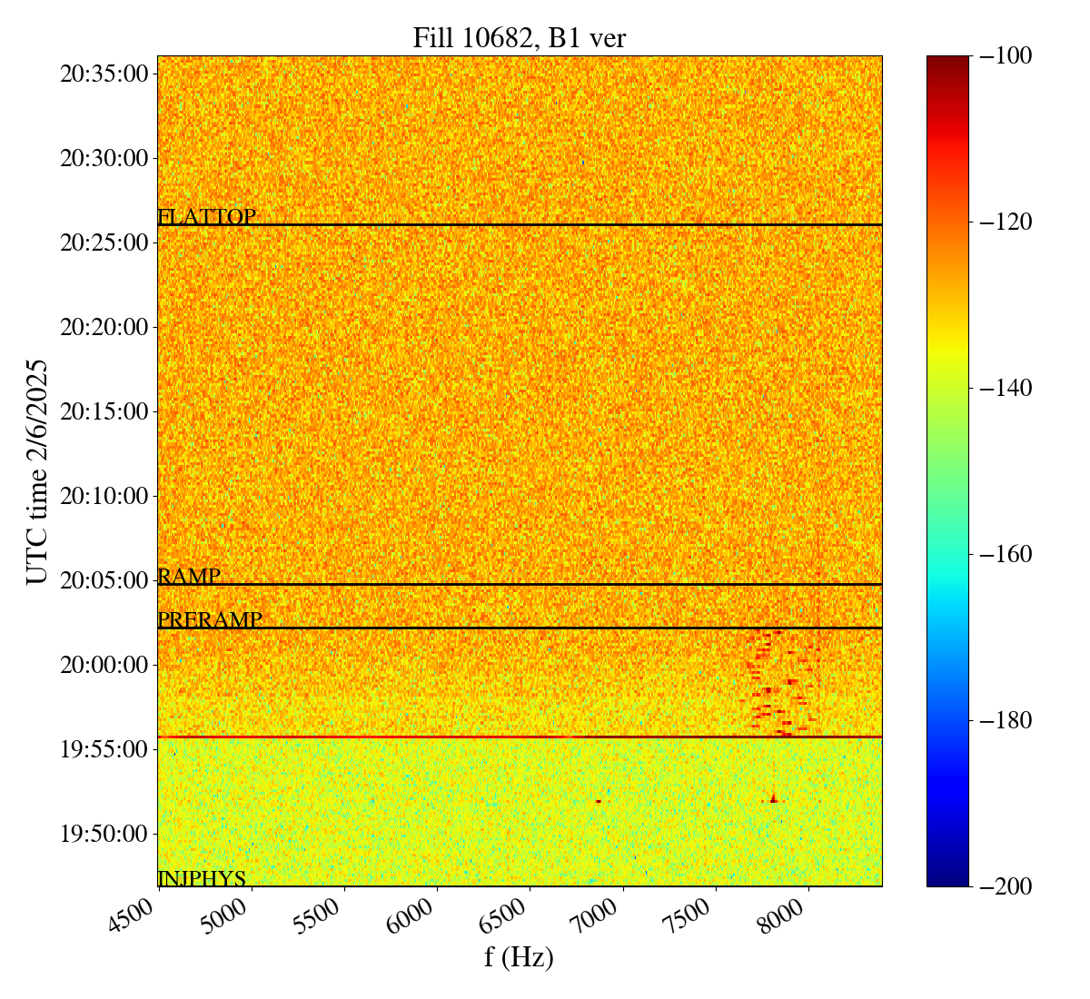1090x999 pixels.
Task: Select the −160 colorbar tick label
Action: click(1006, 554)
